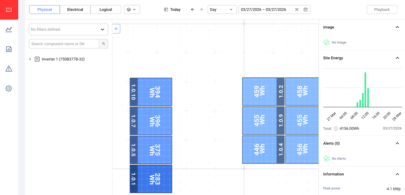405x195 pixels.
Task: Expand the Inverter 1 tree node
Action: 30,59
